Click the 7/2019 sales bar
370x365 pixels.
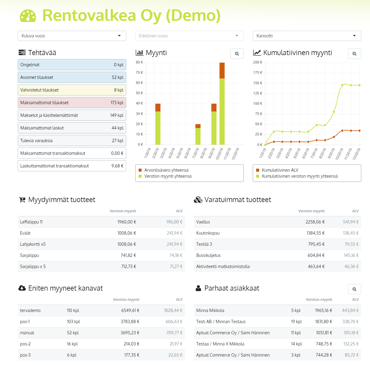pyautogui.click(x=198, y=134)
